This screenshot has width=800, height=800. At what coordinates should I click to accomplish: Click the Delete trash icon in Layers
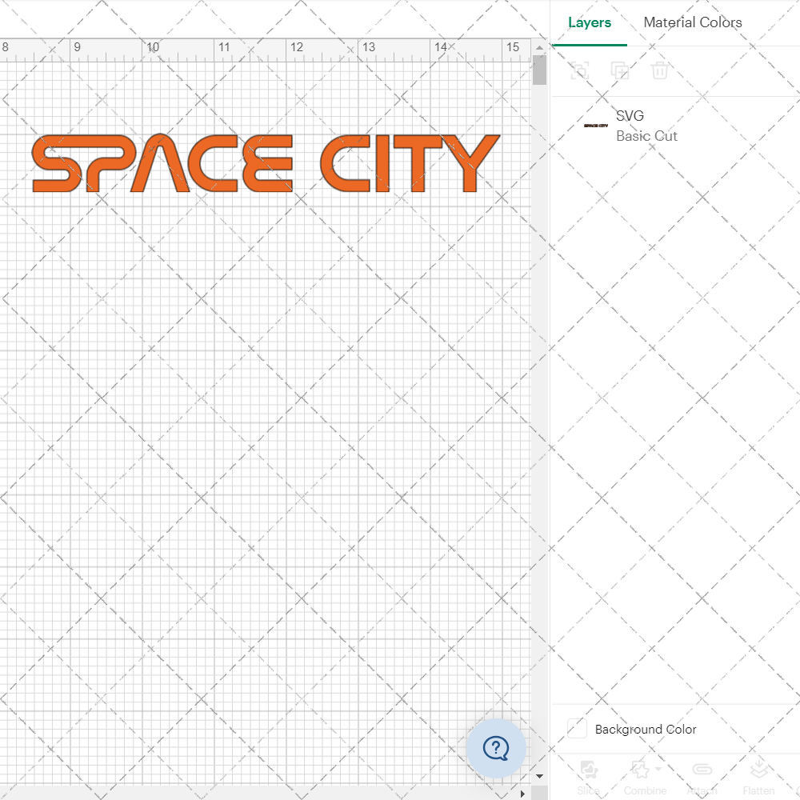(x=659, y=70)
